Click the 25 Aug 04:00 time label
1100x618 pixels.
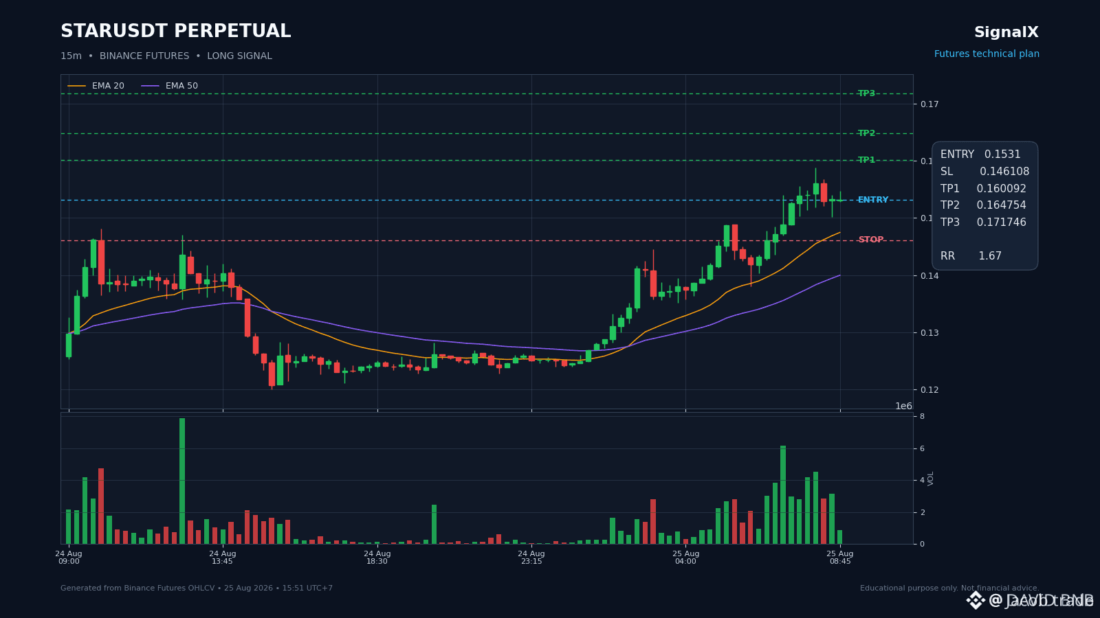pyautogui.click(x=685, y=558)
